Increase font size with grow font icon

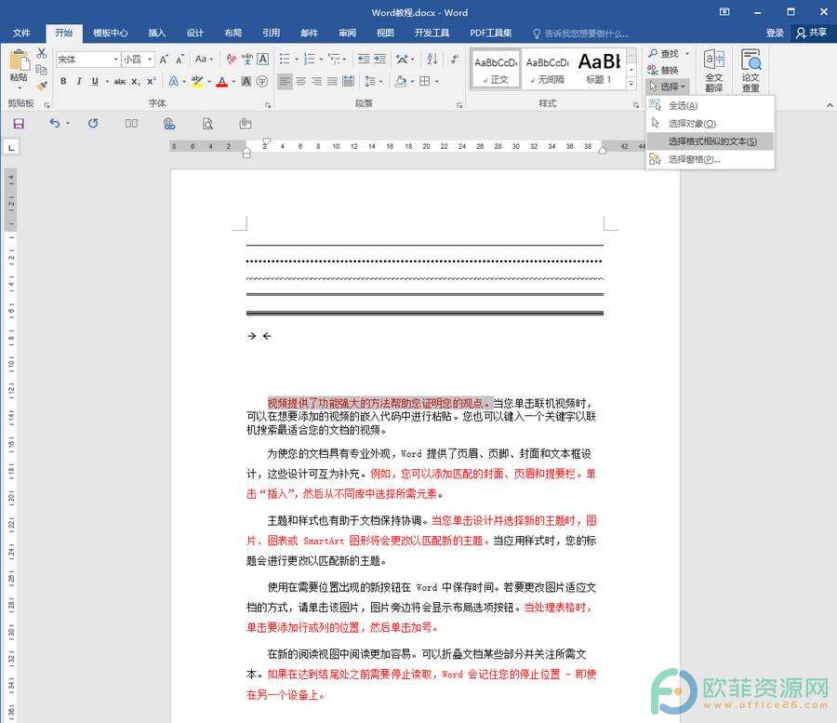click(164, 60)
